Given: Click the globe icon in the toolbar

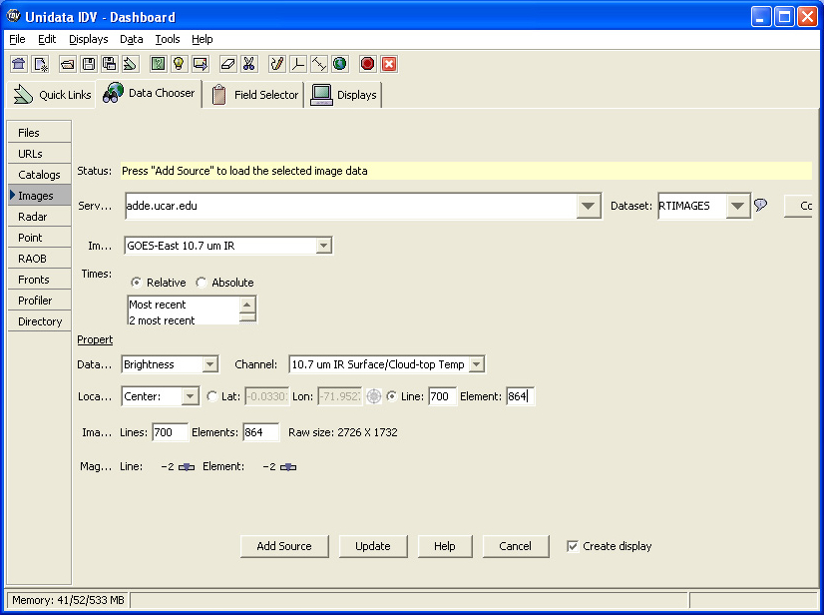Looking at the screenshot, I should 340,64.
